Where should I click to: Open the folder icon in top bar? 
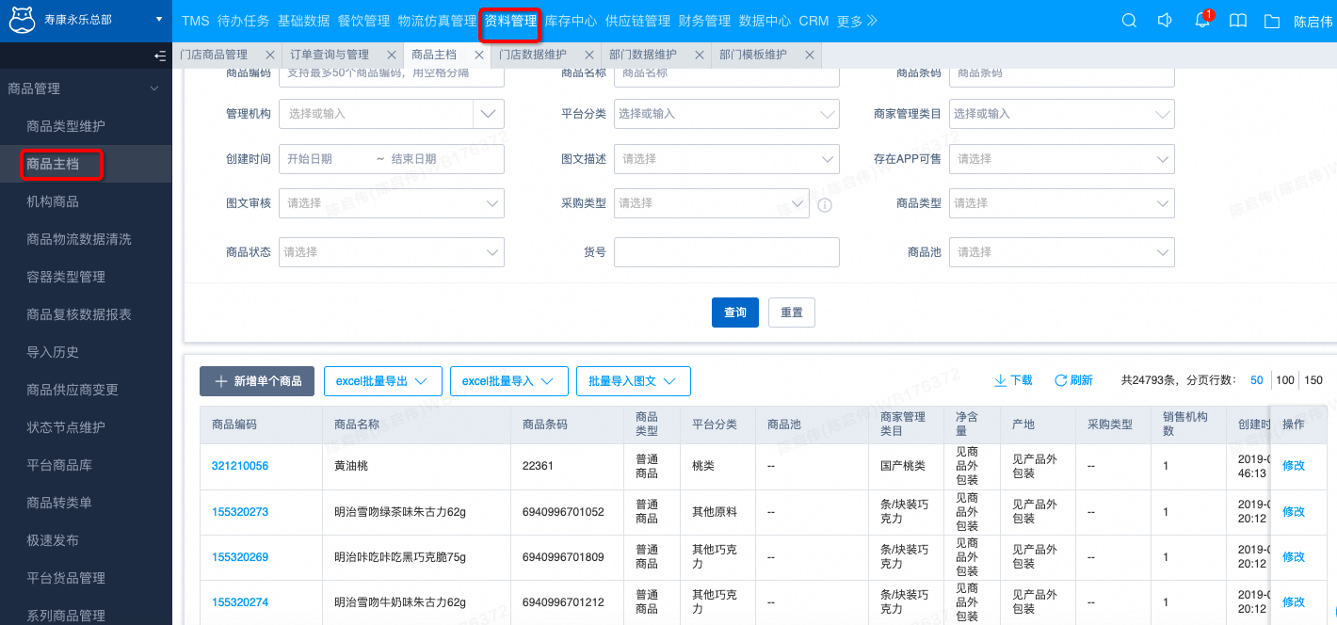pos(1272,21)
